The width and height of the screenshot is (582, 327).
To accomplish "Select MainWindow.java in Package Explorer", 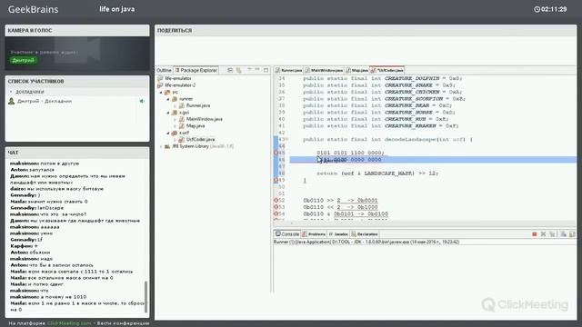I will (x=204, y=119).
